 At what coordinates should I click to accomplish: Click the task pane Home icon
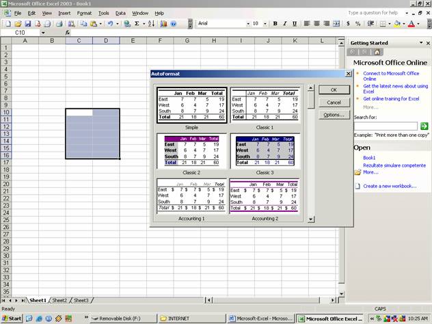[x=377, y=52]
